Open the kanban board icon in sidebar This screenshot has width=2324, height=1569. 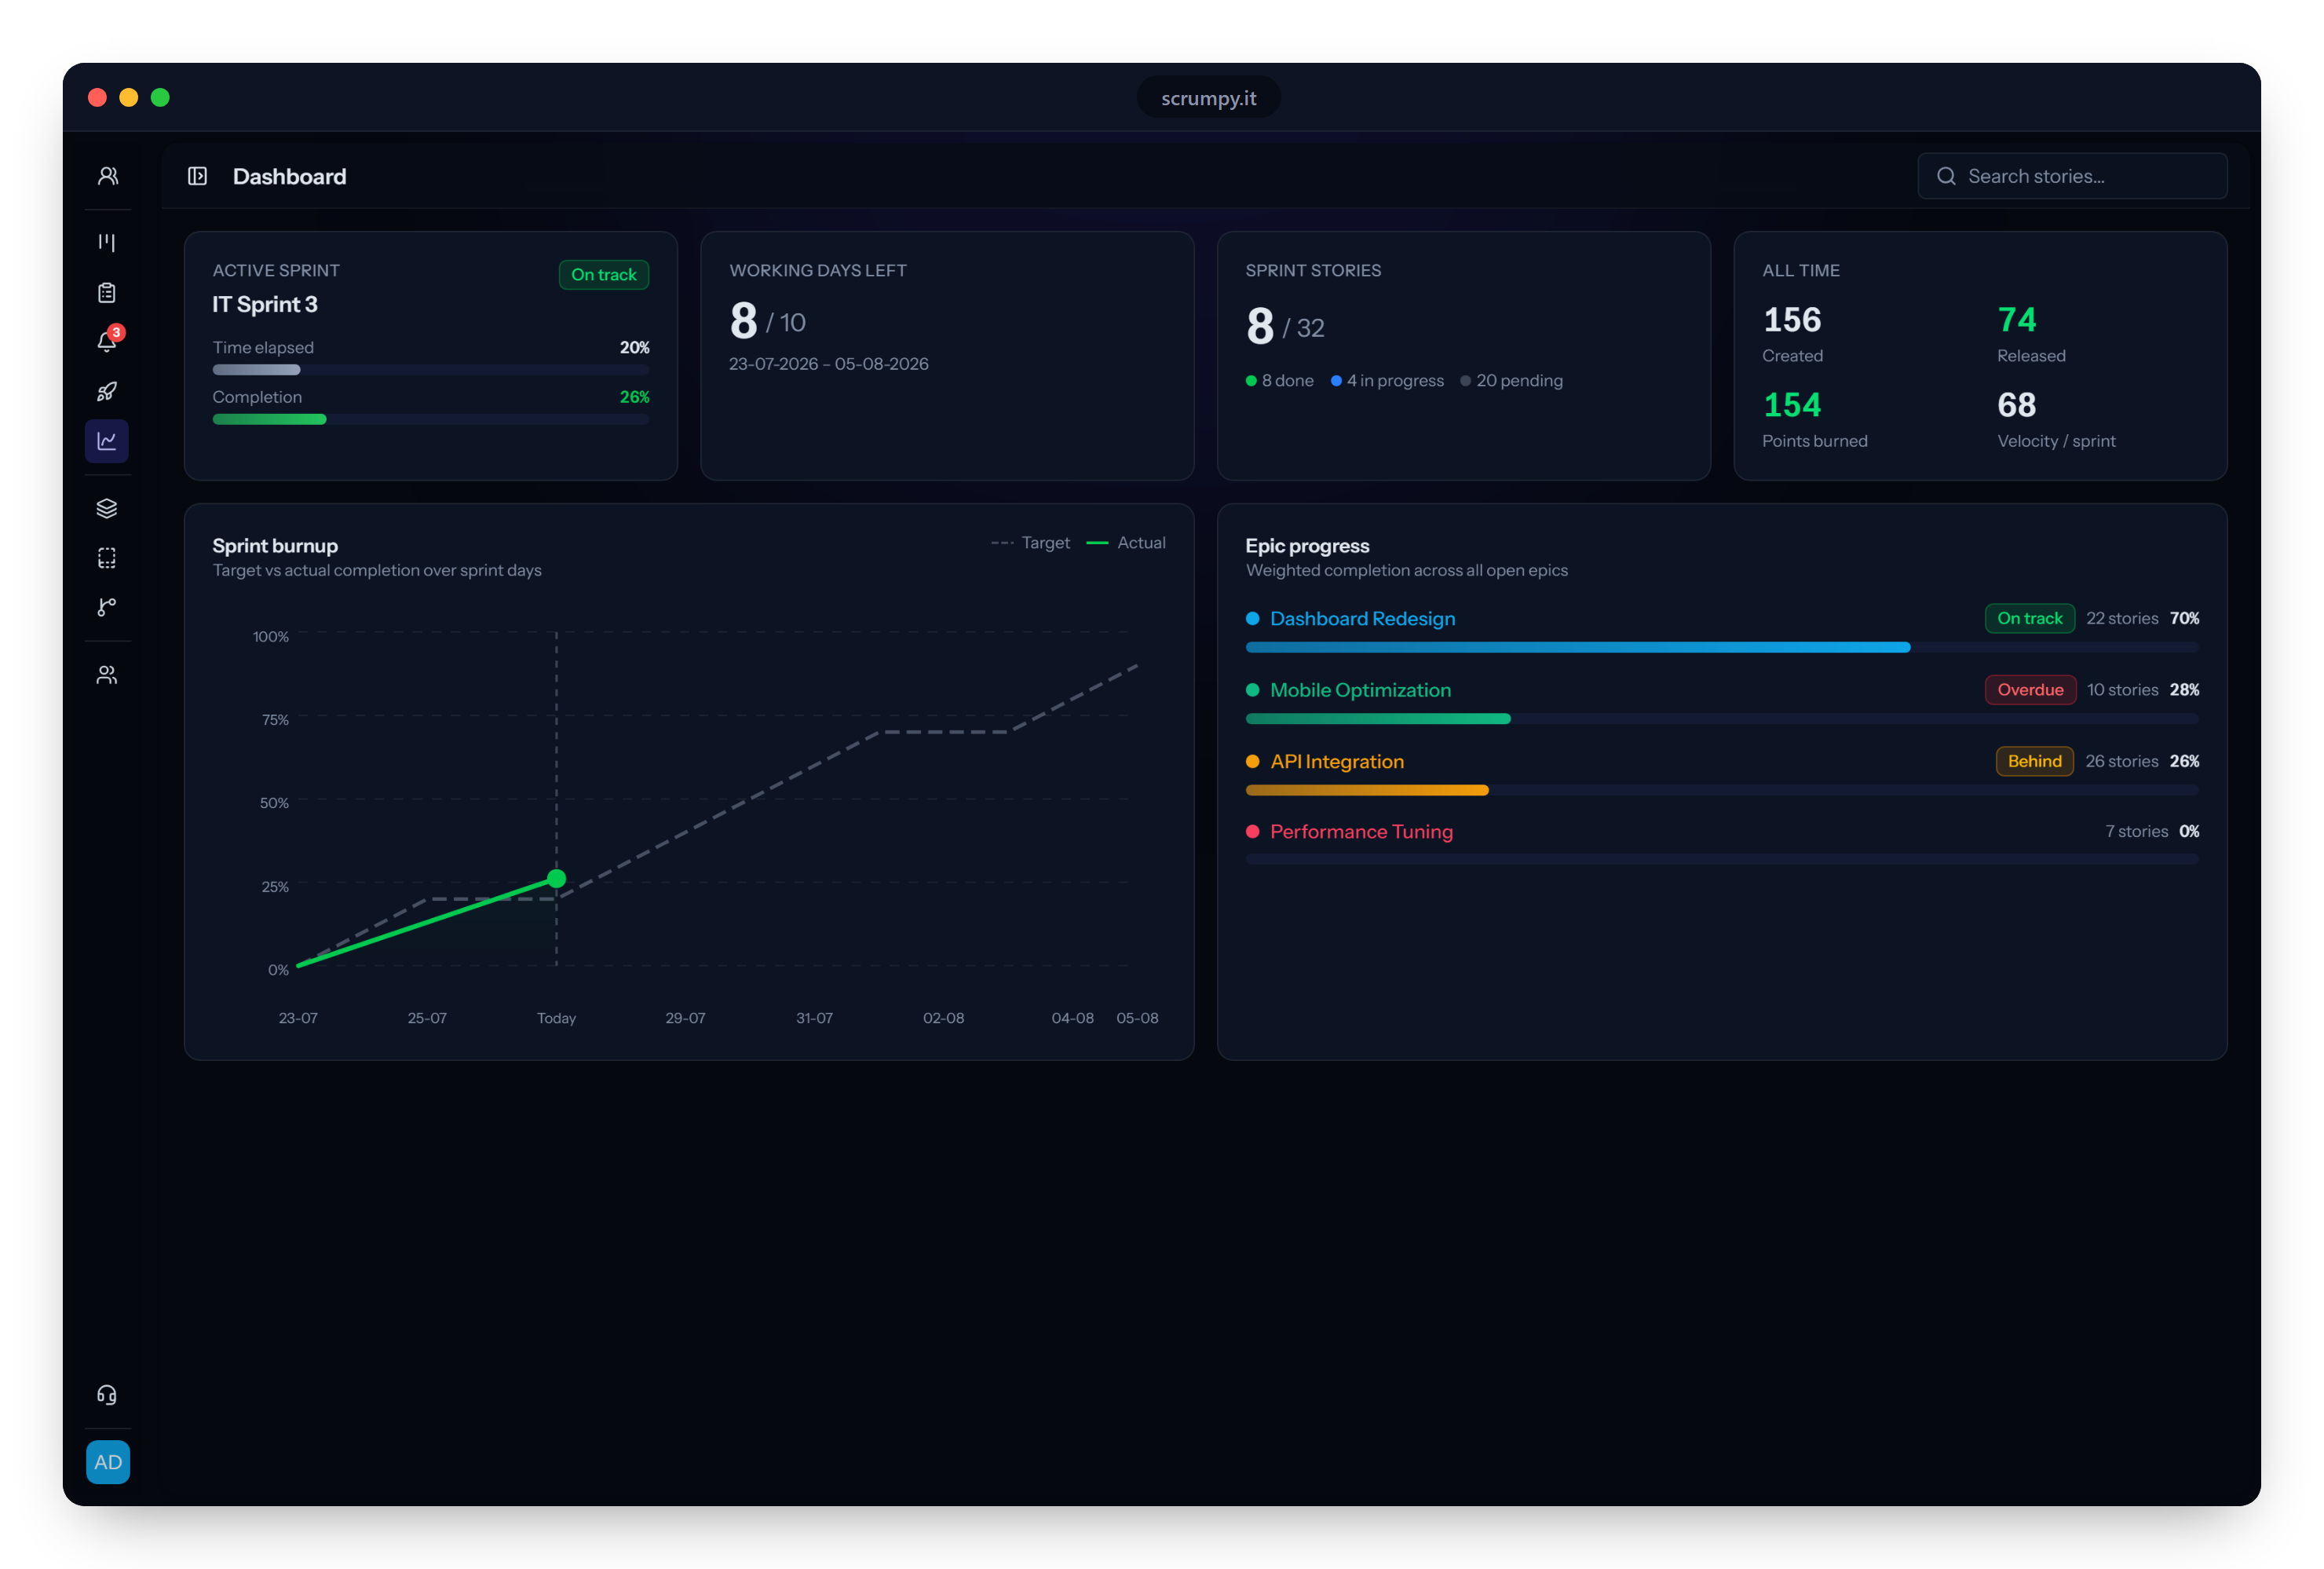tap(107, 243)
